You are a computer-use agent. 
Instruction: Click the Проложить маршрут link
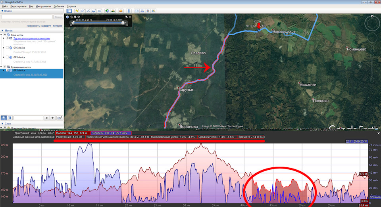[x=38, y=26]
